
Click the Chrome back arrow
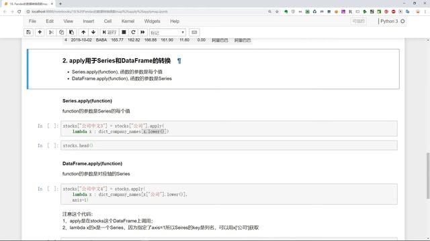(x=5, y=11)
